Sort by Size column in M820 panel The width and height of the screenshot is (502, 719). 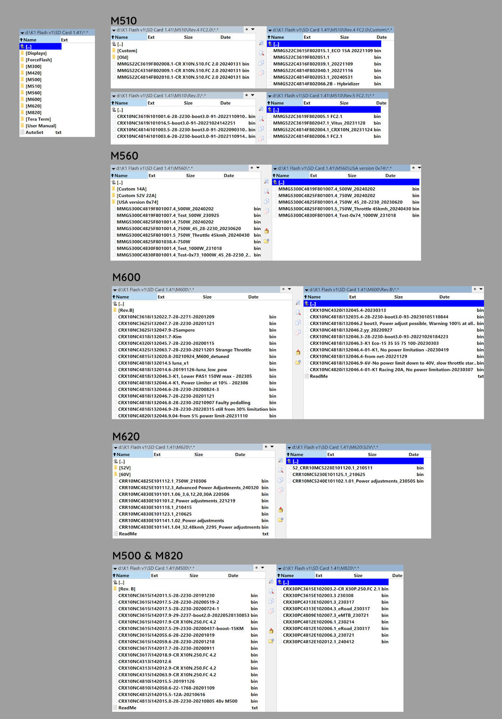tap(358, 576)
